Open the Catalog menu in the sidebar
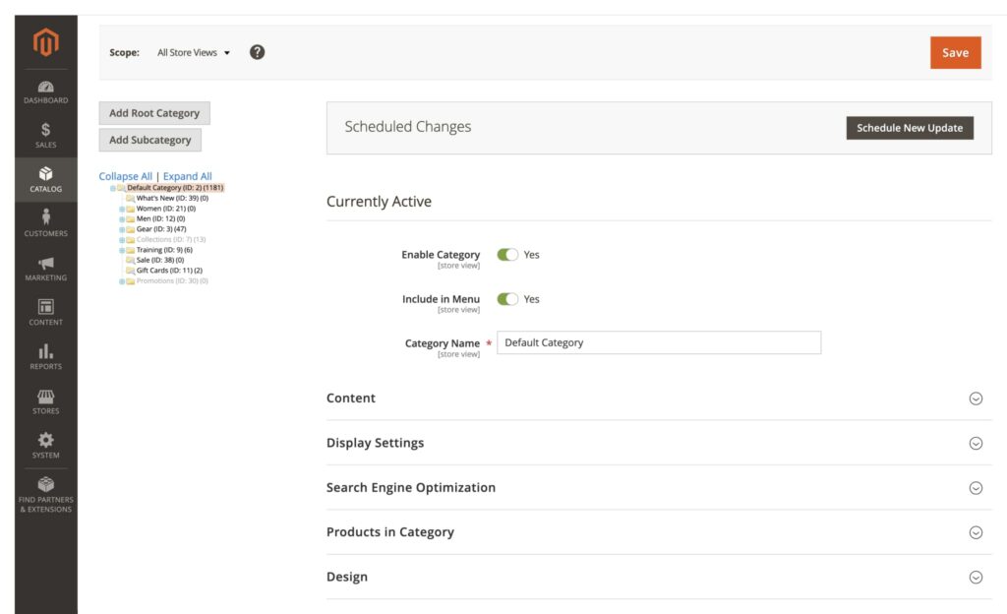 coord(45,180)
